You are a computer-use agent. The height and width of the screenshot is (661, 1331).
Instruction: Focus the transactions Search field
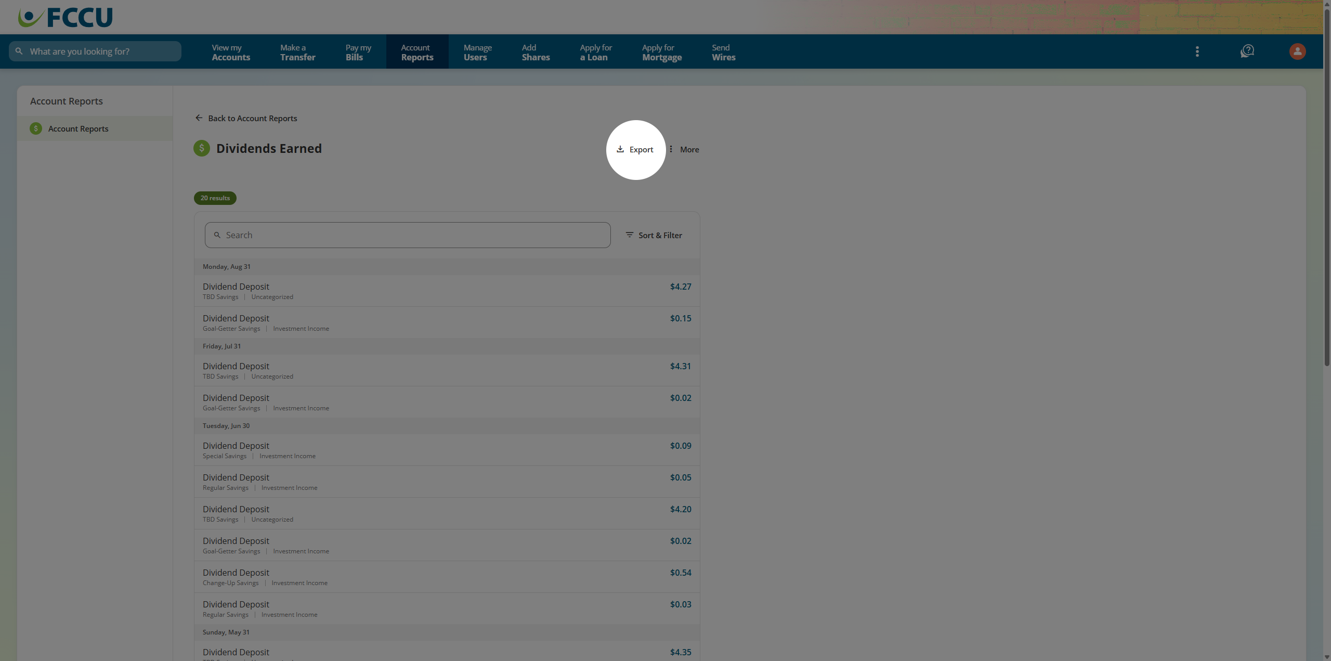pos(408,235)
